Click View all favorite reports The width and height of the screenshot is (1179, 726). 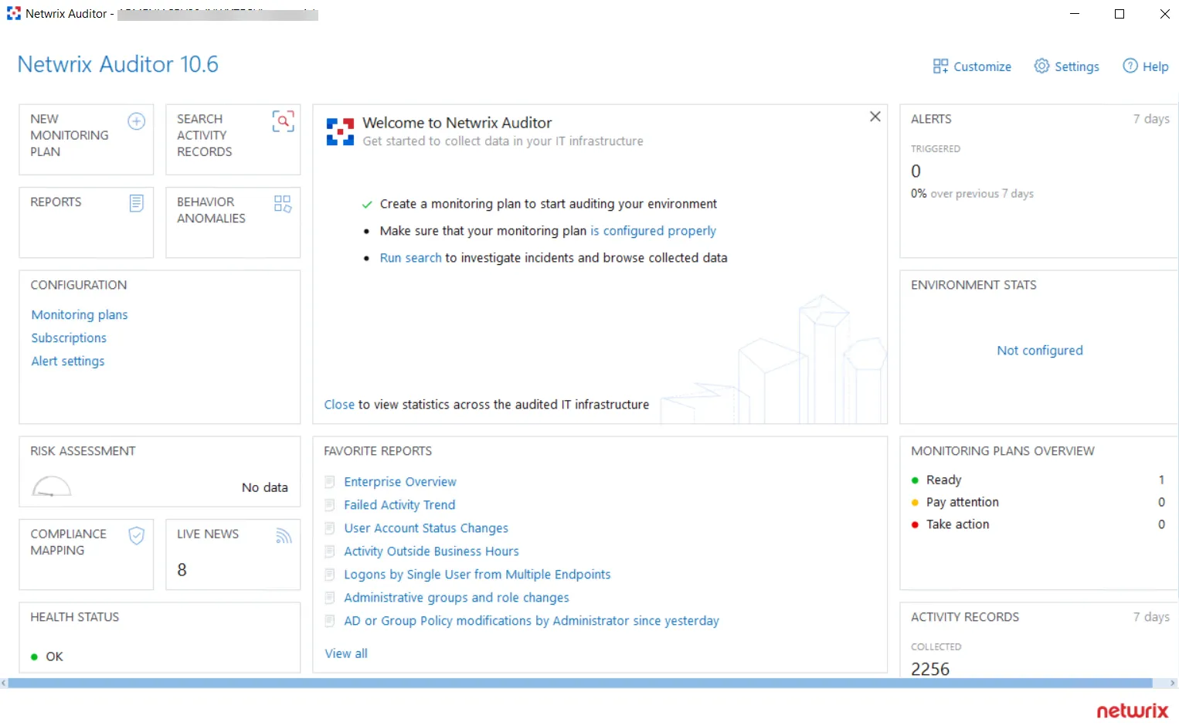pos(346,653)
